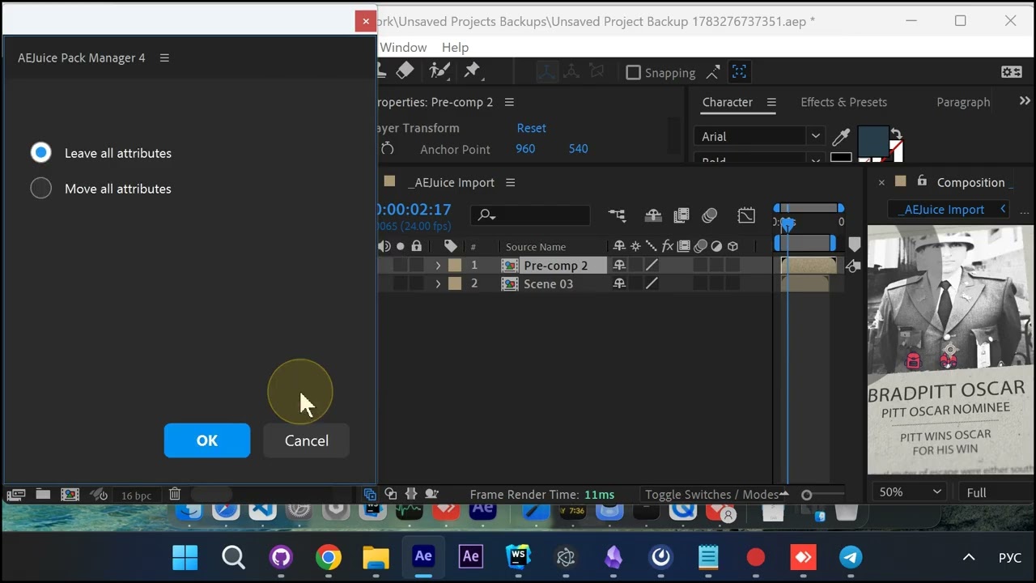Toggle quality switch for Scene 03 layer
The height and width of the screenshot is (583, 1036).
pyautogui.click(x=652, y=283)
